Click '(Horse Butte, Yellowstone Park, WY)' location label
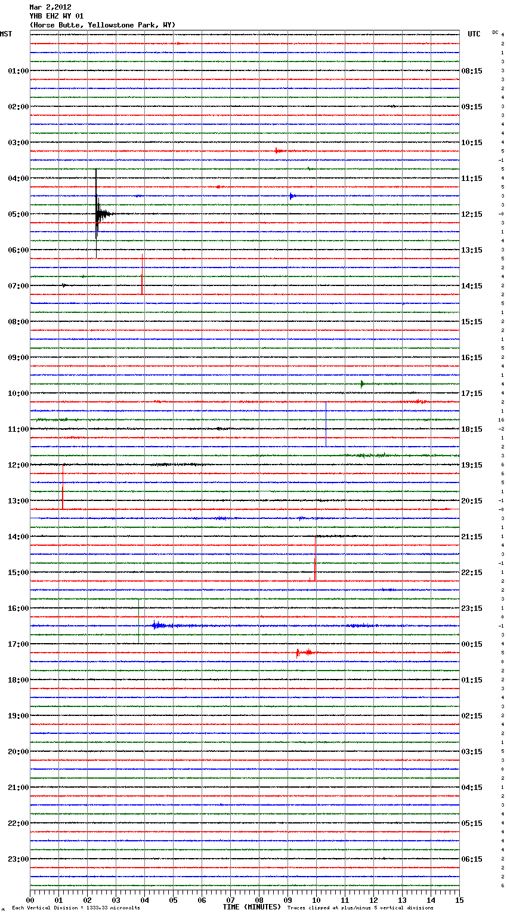 click(x=102, y=25)
